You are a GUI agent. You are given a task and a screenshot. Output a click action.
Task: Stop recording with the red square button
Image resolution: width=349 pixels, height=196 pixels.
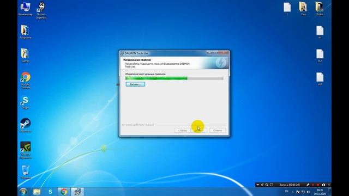(318, 185)
